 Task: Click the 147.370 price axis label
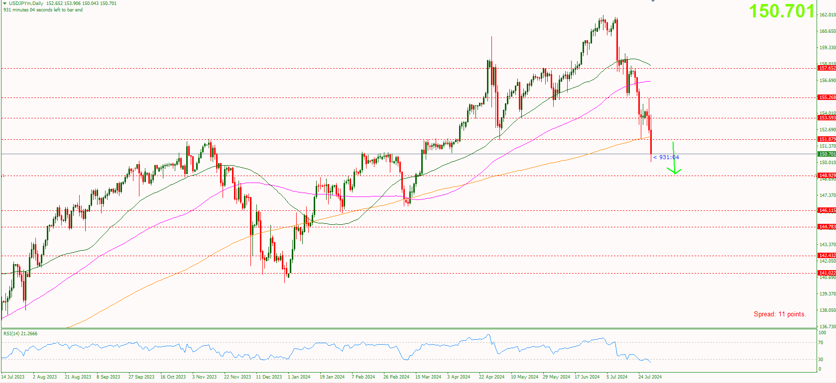pyautogui.click(x=828, y=195)
